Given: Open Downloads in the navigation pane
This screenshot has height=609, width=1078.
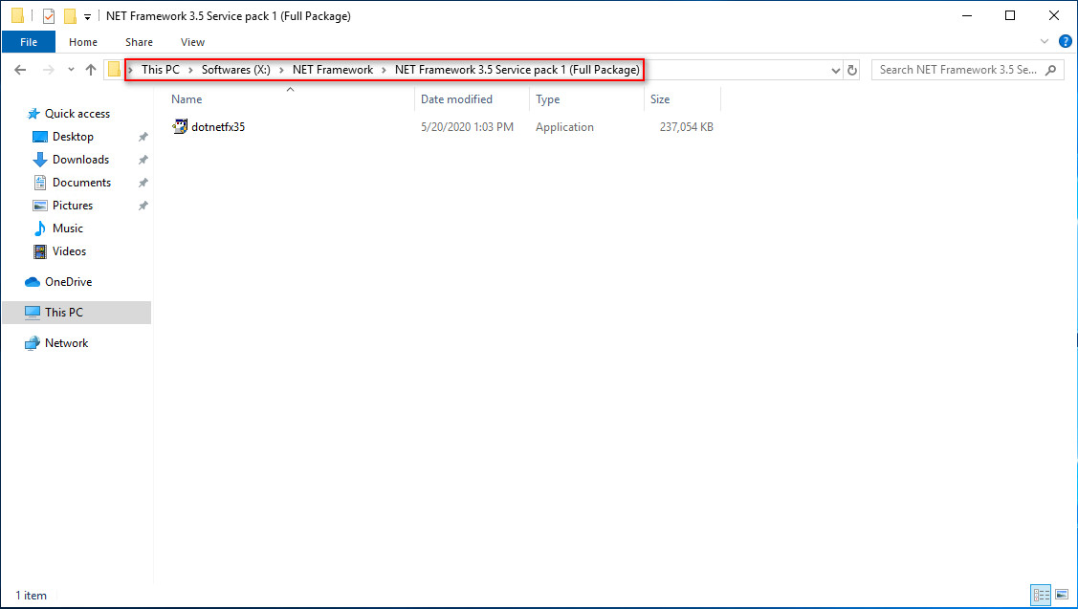Looking at the screenshot, I should click(80, 160).
